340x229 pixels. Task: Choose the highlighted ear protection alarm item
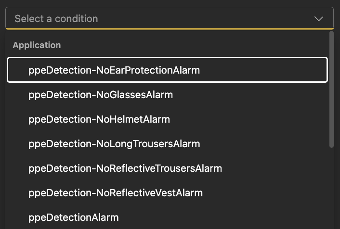(x=114, y=70)
